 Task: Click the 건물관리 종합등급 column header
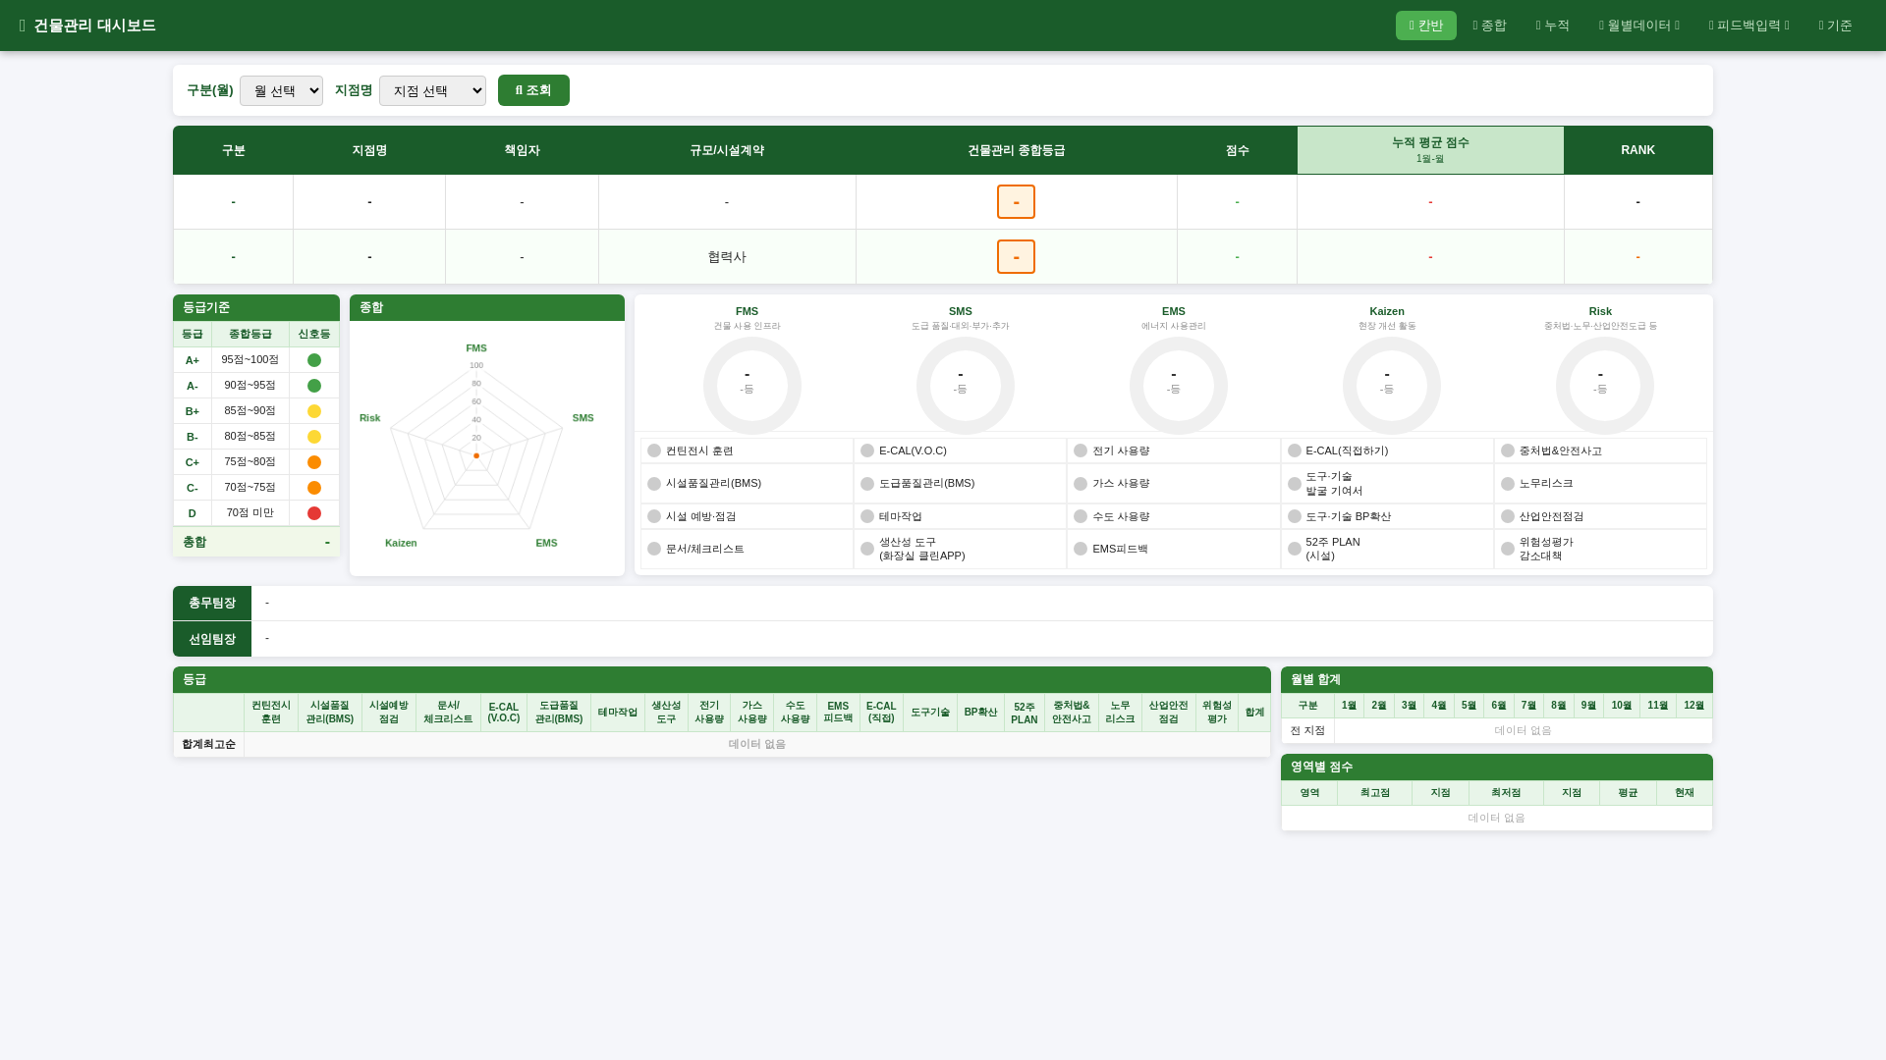click(1016, 150)
